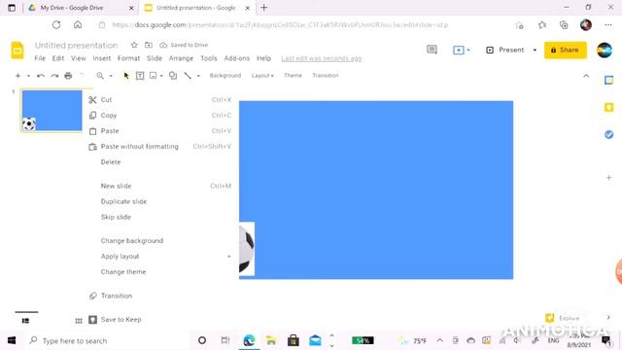Expand the Apply layout submenu
622x350 pixels.
click(x=229, y=257)
